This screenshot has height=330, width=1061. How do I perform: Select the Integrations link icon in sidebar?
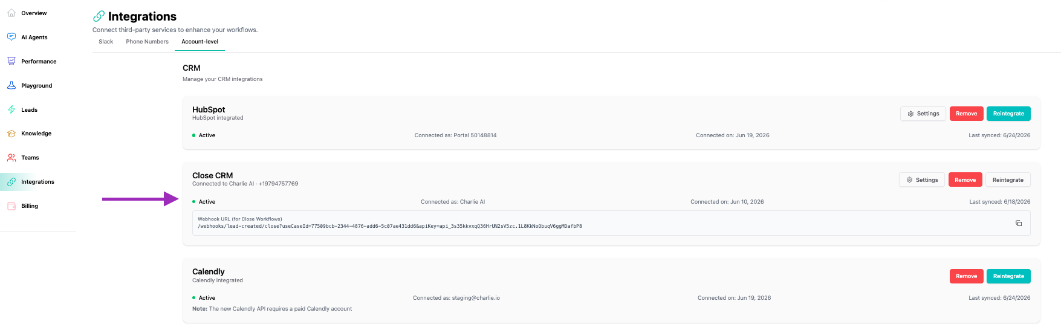(x=11, y=182)
